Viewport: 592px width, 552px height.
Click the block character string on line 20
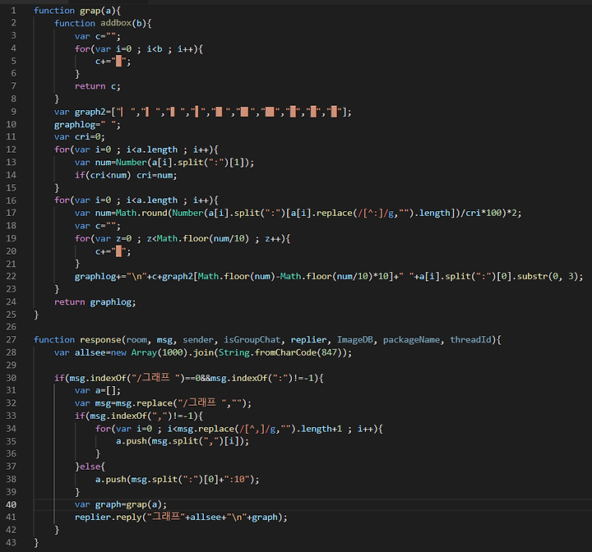(x=118, y=251)
